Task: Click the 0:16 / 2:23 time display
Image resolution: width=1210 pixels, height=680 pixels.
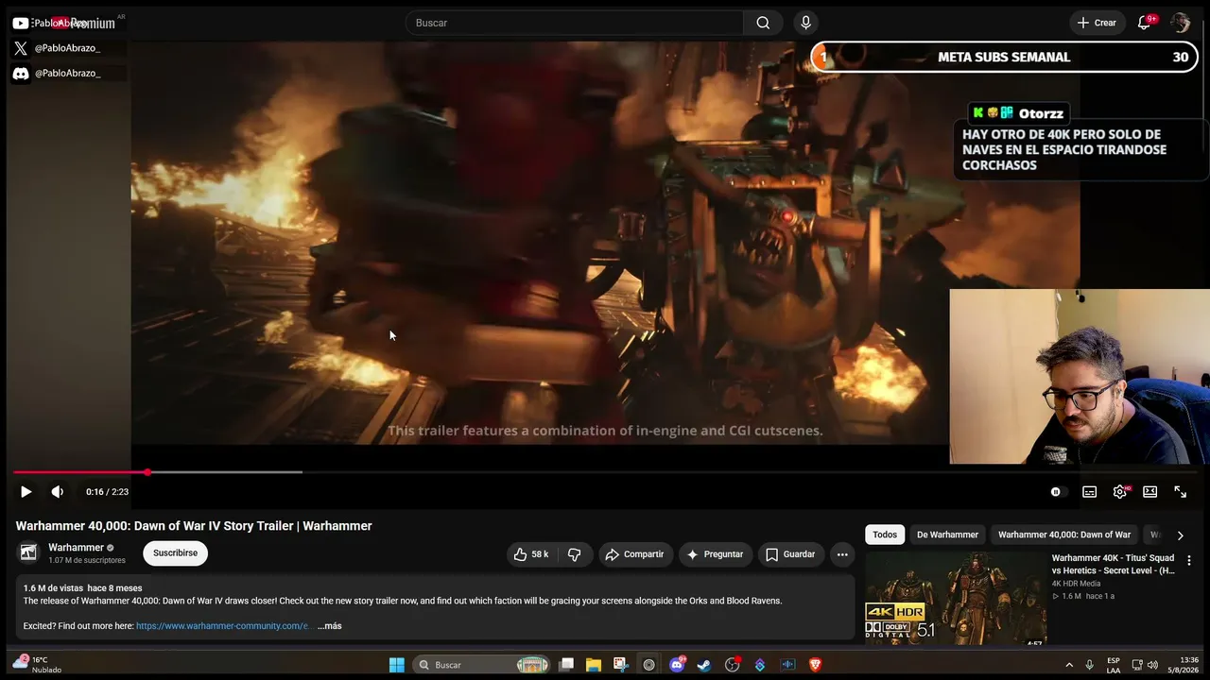Action: 107,492
